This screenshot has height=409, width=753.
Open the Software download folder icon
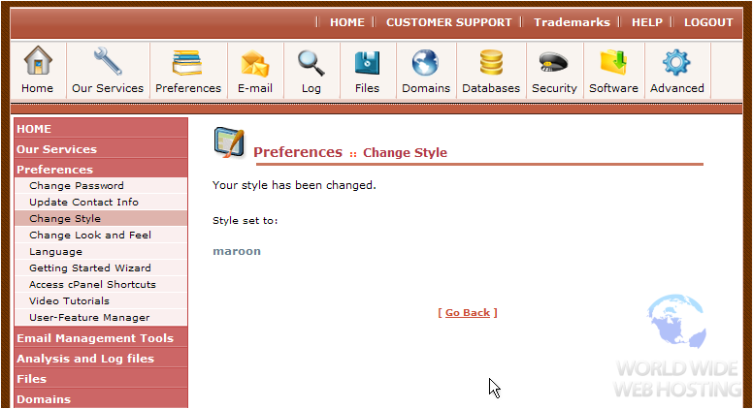click(613, 62)
